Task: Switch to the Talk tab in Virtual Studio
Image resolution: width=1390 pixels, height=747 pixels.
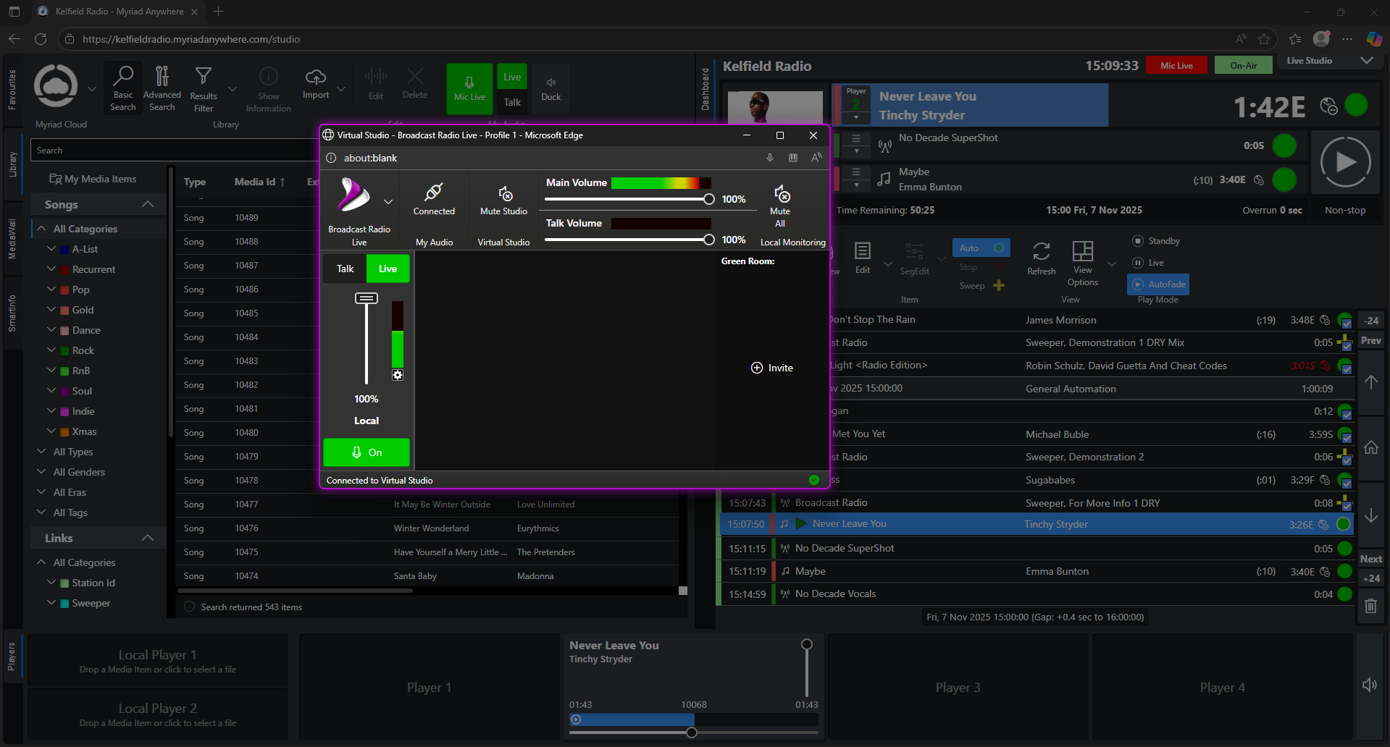Action: point(346,269)
